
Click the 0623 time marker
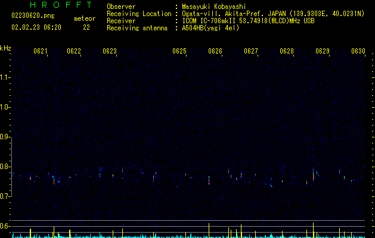click(x=110, y=51)
